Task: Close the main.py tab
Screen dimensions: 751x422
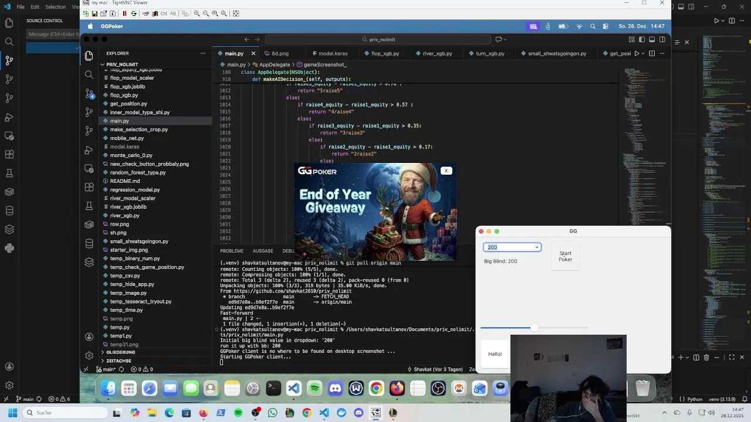Action: pyautogui.click(x=253, y=53)
